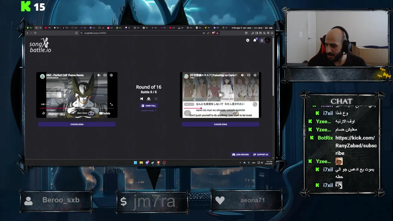Toggle captions on the DBZ video
This screenshot has width=393, height=221.
(105, 75)
